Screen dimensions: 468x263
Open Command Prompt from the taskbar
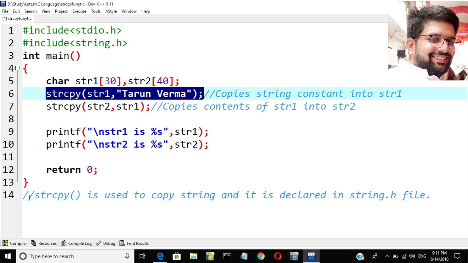[227, 256]
